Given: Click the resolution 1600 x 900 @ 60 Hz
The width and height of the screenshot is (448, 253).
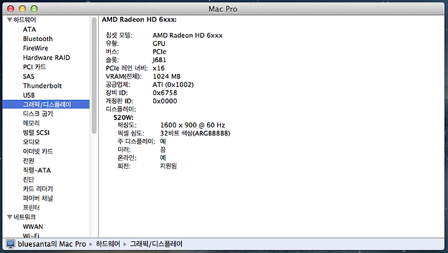Looking at the screenshot, I should tap(192, 125).
